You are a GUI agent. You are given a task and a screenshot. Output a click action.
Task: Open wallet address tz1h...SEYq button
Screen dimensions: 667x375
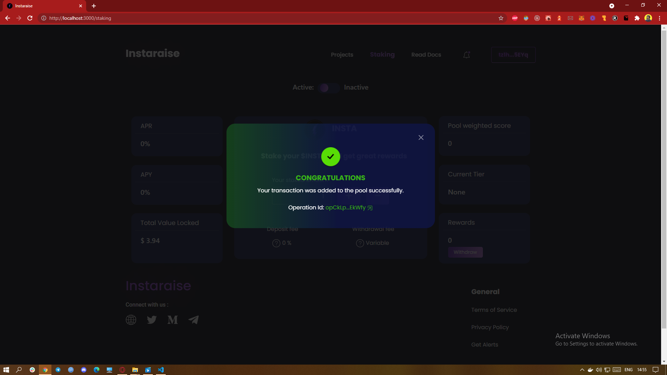tap(513, 55)
